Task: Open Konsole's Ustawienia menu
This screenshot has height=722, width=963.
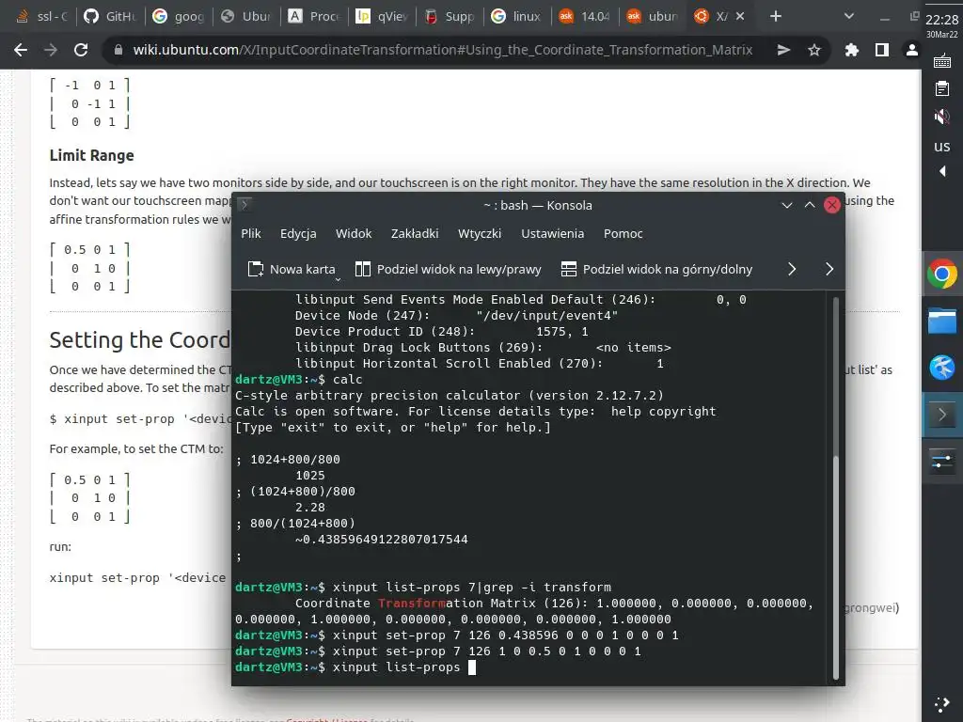Action: (x=552, y=233)
